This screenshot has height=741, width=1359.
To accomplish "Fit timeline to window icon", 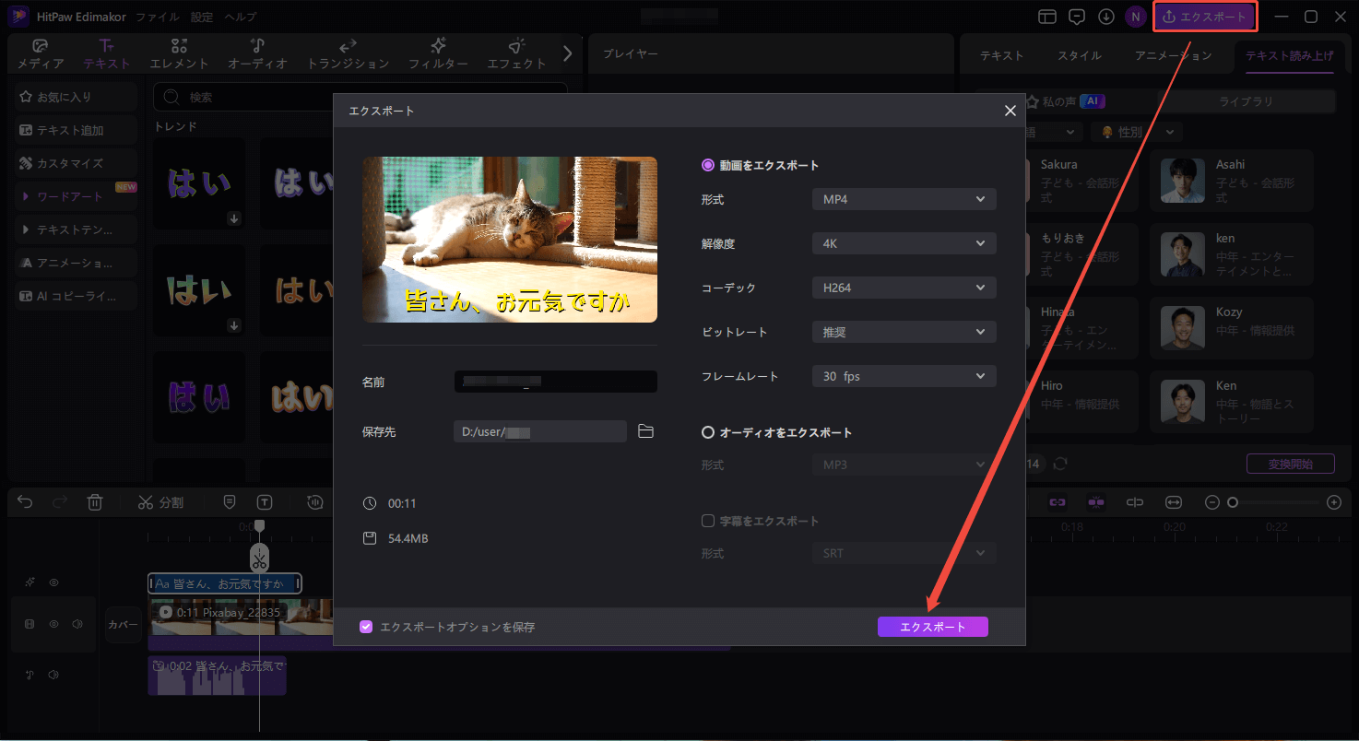I will [1174, 502].
